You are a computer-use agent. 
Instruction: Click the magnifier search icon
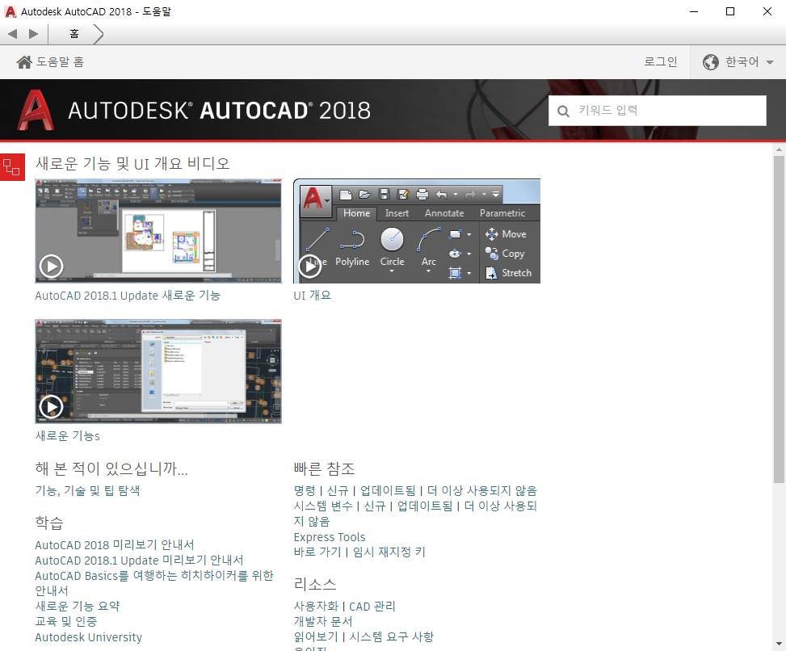563,111
